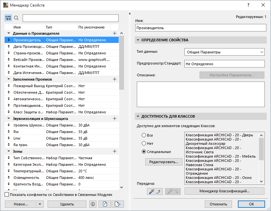Click the Новое... button
The height and width of the screenshot is (211, 271).
pyautogui.click(x=21, y=204)
